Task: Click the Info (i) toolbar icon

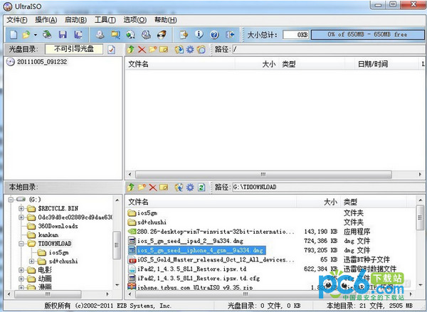Action: coord(199,35)
